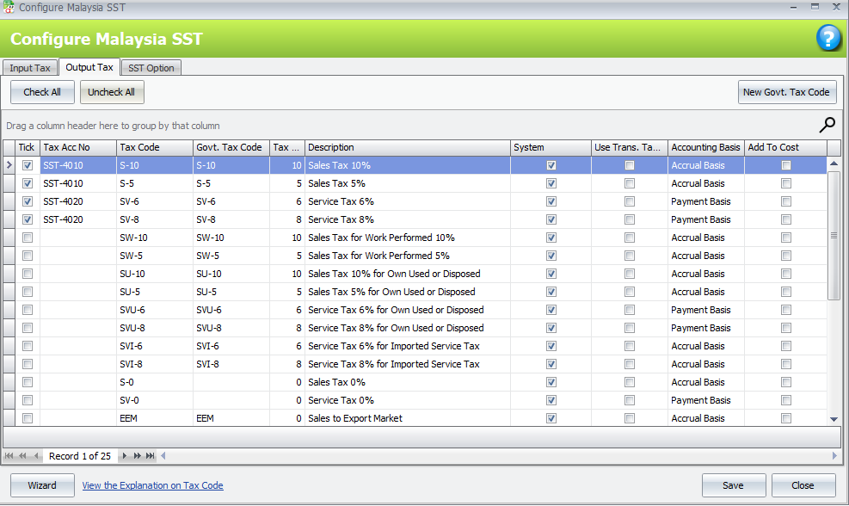Viewport: 849px width, 506px height.
Task: Open the grid search magnifier icon
Action: 827,125
